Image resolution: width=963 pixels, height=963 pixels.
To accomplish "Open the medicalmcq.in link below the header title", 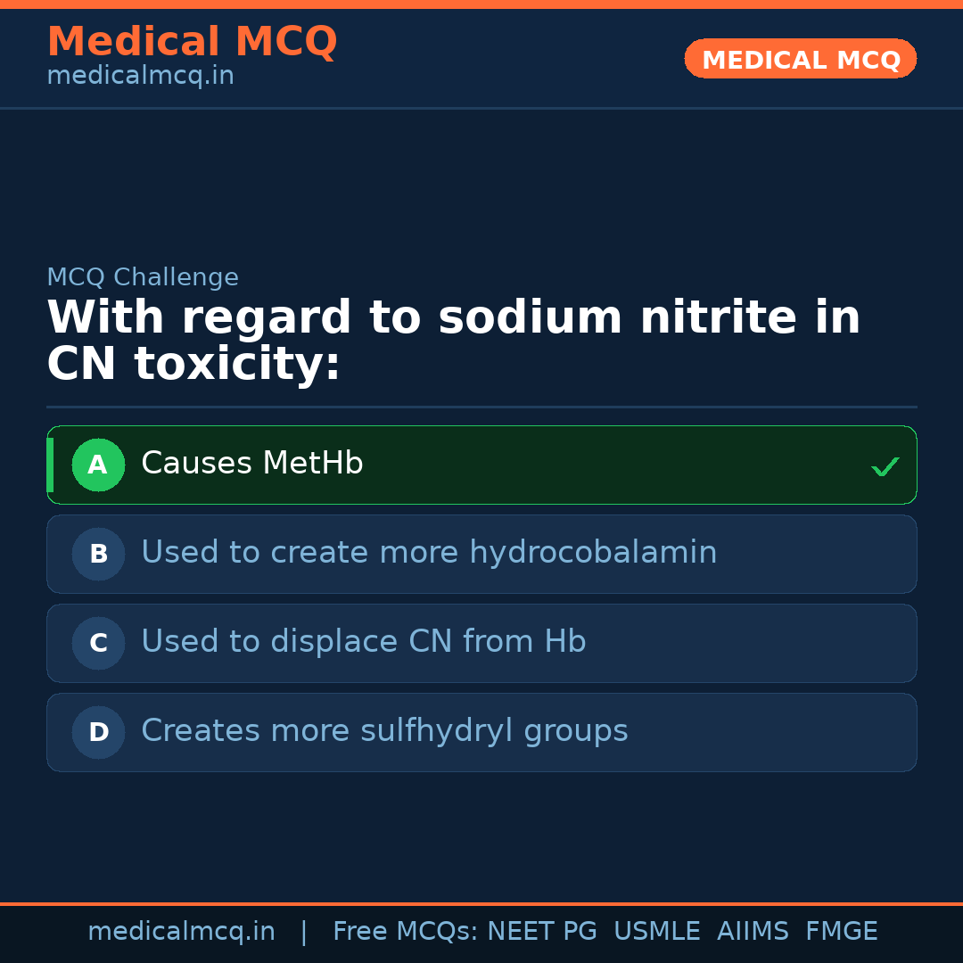I will click(140, 77).
